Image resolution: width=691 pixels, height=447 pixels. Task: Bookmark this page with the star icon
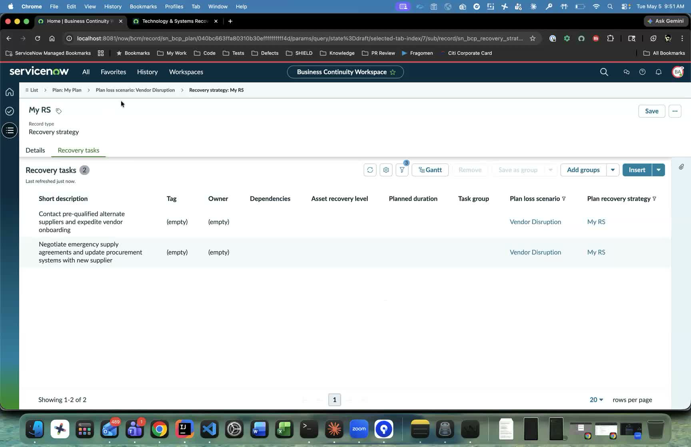click(533, 38)
